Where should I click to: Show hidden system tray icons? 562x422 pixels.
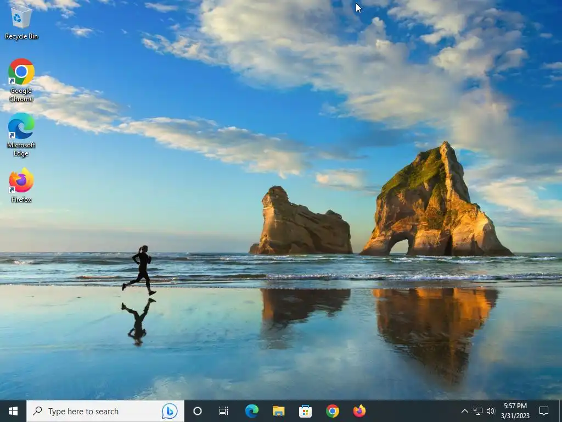[464, 411]
